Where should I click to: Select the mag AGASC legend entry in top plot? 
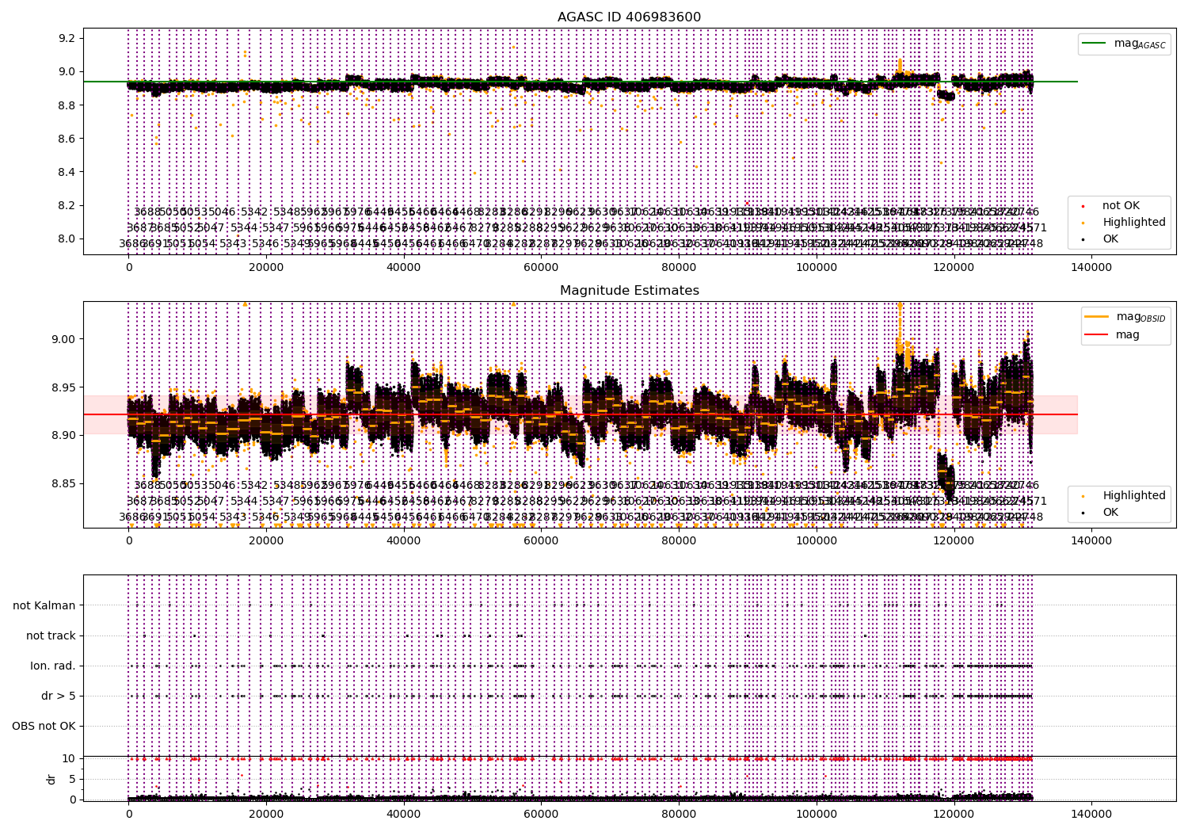pyautogui.click(x=1123, y=44)
